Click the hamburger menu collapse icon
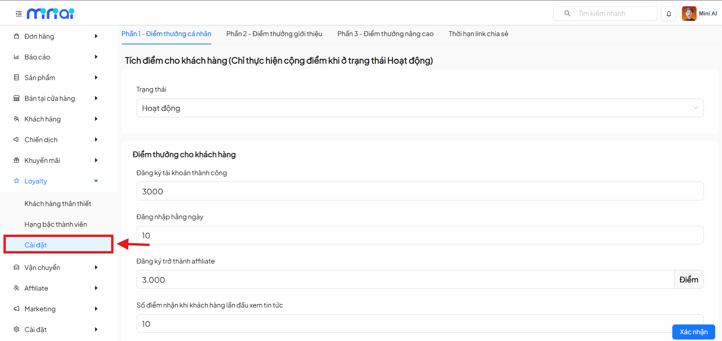722x341 pixels. 18,14
